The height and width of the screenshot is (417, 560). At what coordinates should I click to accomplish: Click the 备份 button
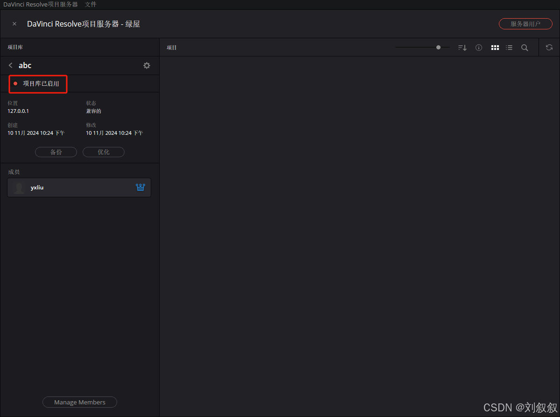[56, 152]
